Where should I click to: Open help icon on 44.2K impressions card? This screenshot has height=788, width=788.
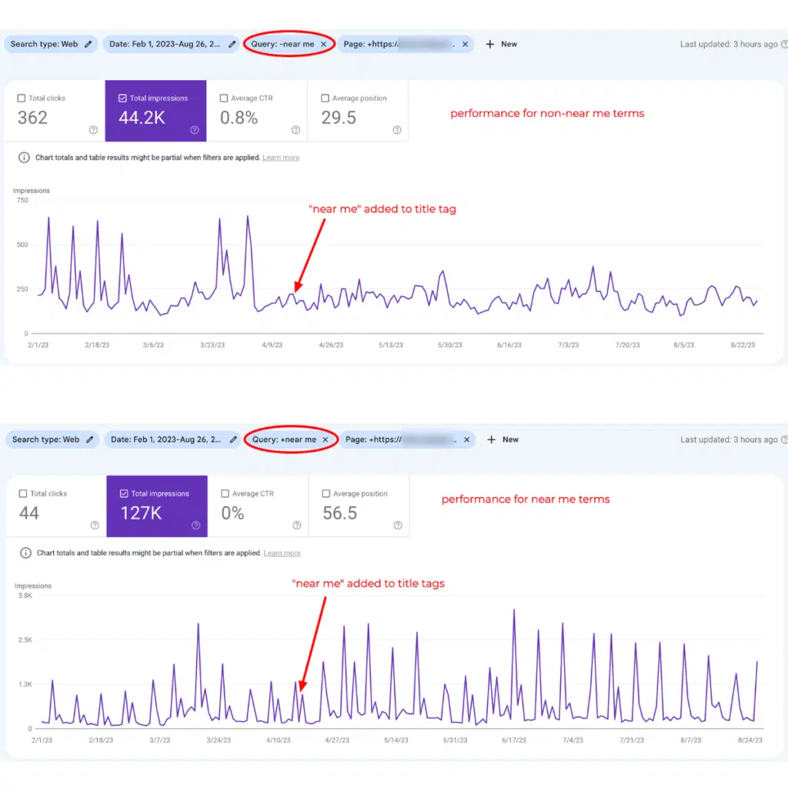pyautogui.click(x=195, y=130)
